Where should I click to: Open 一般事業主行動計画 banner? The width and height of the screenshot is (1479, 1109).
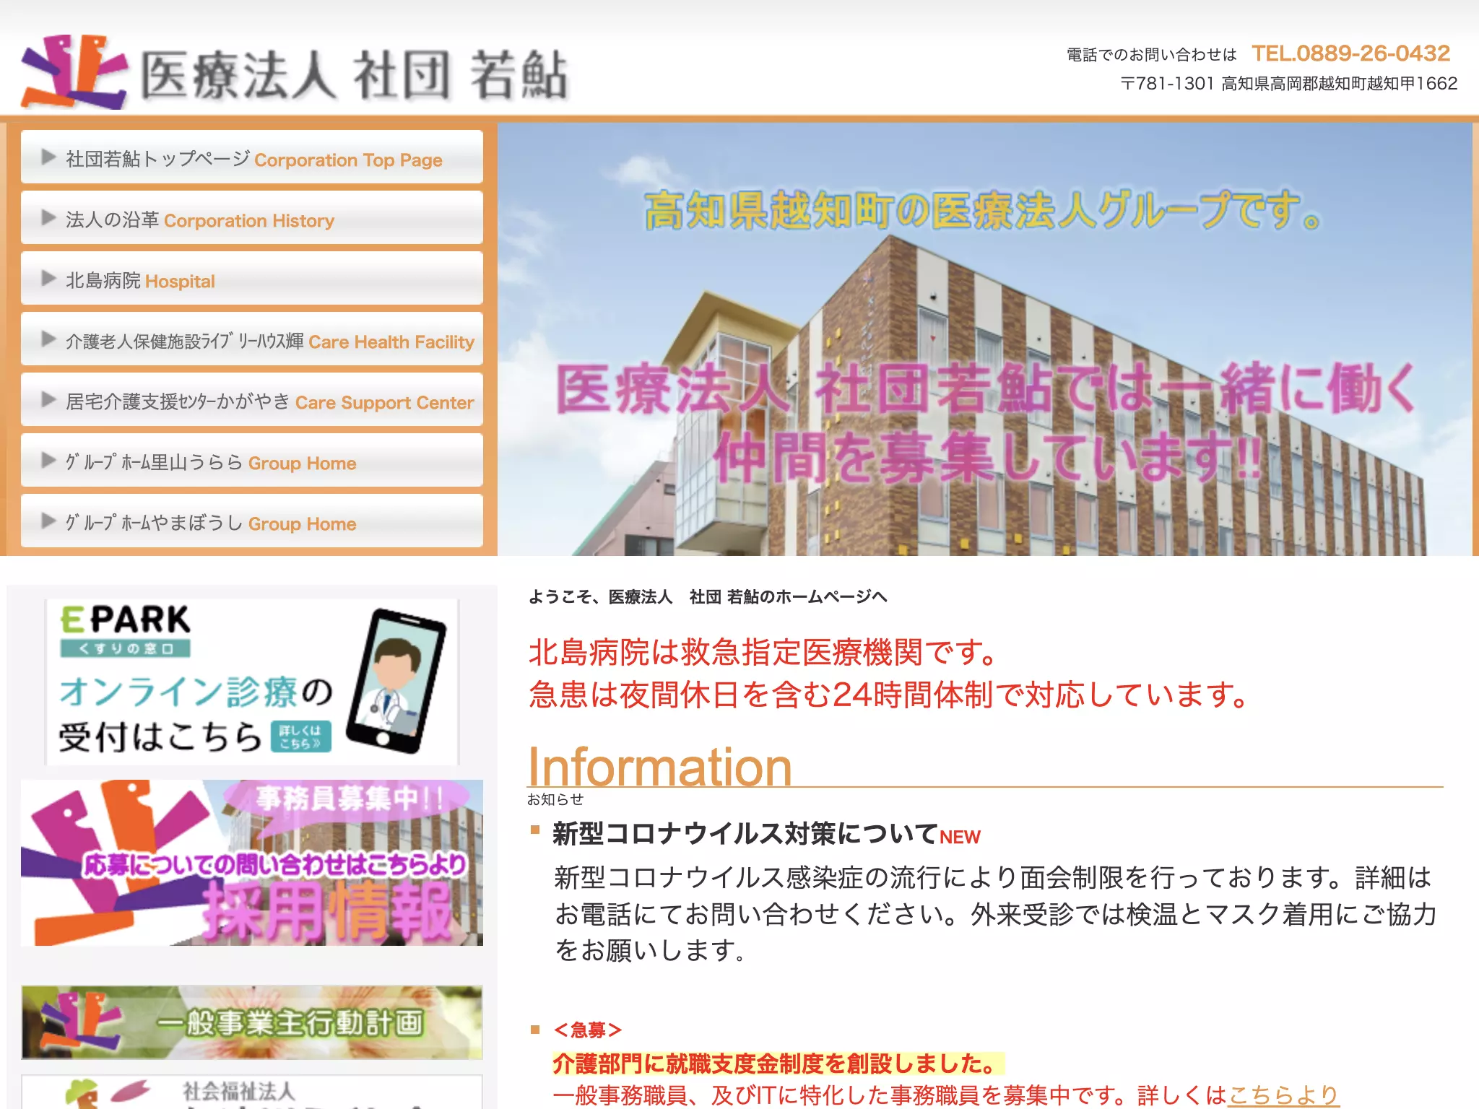click(x=252, y=1022)
